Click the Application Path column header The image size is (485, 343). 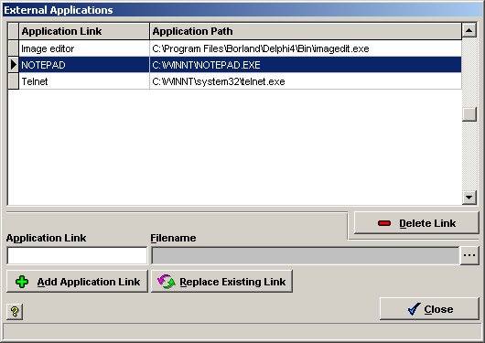(x=306, y=31)
